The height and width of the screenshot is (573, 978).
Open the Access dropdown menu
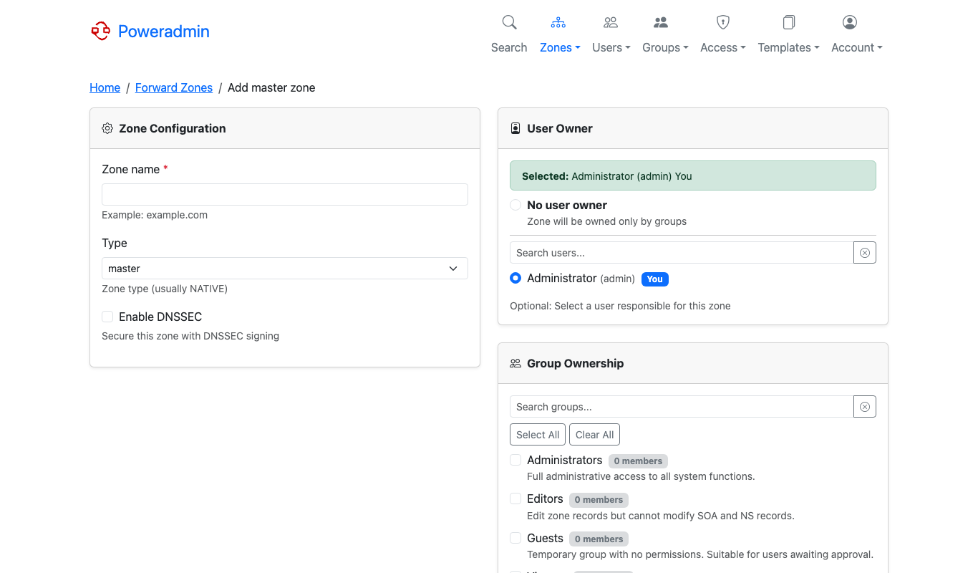point(723,47)
